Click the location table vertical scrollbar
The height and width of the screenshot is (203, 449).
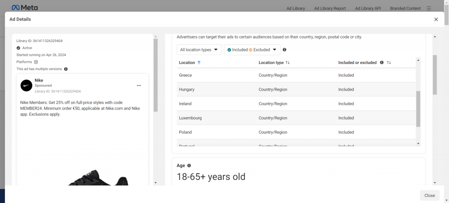pos(418,108)
